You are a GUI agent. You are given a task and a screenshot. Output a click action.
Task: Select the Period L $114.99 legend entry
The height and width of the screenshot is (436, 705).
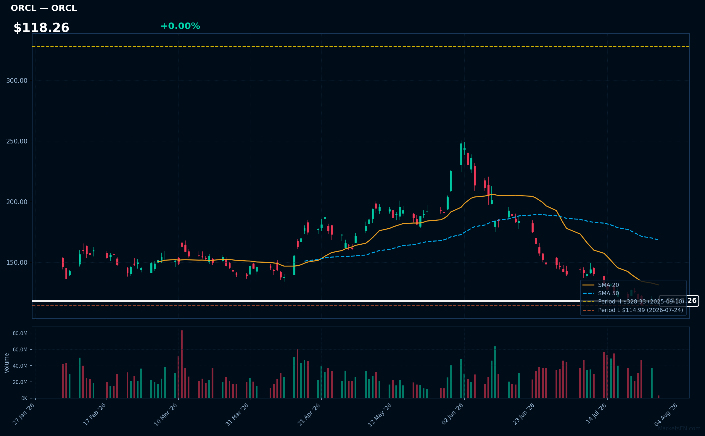633,310
